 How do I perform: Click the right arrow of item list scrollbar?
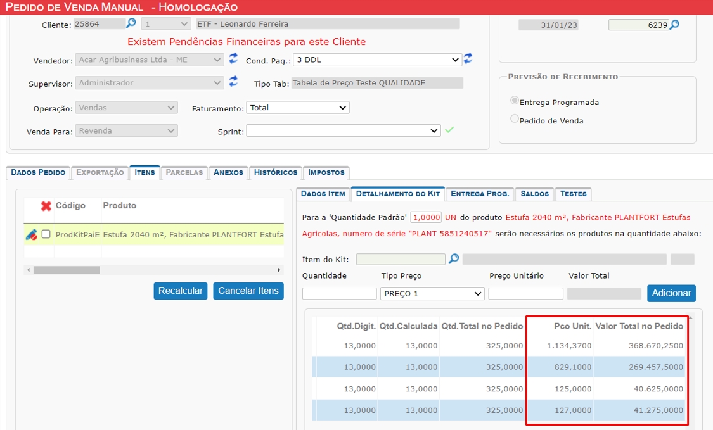coord(279,270)
